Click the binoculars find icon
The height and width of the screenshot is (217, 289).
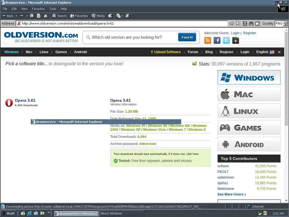251,23
